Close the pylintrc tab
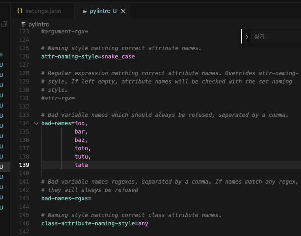 pyautogui.click(x=123, y=11)
